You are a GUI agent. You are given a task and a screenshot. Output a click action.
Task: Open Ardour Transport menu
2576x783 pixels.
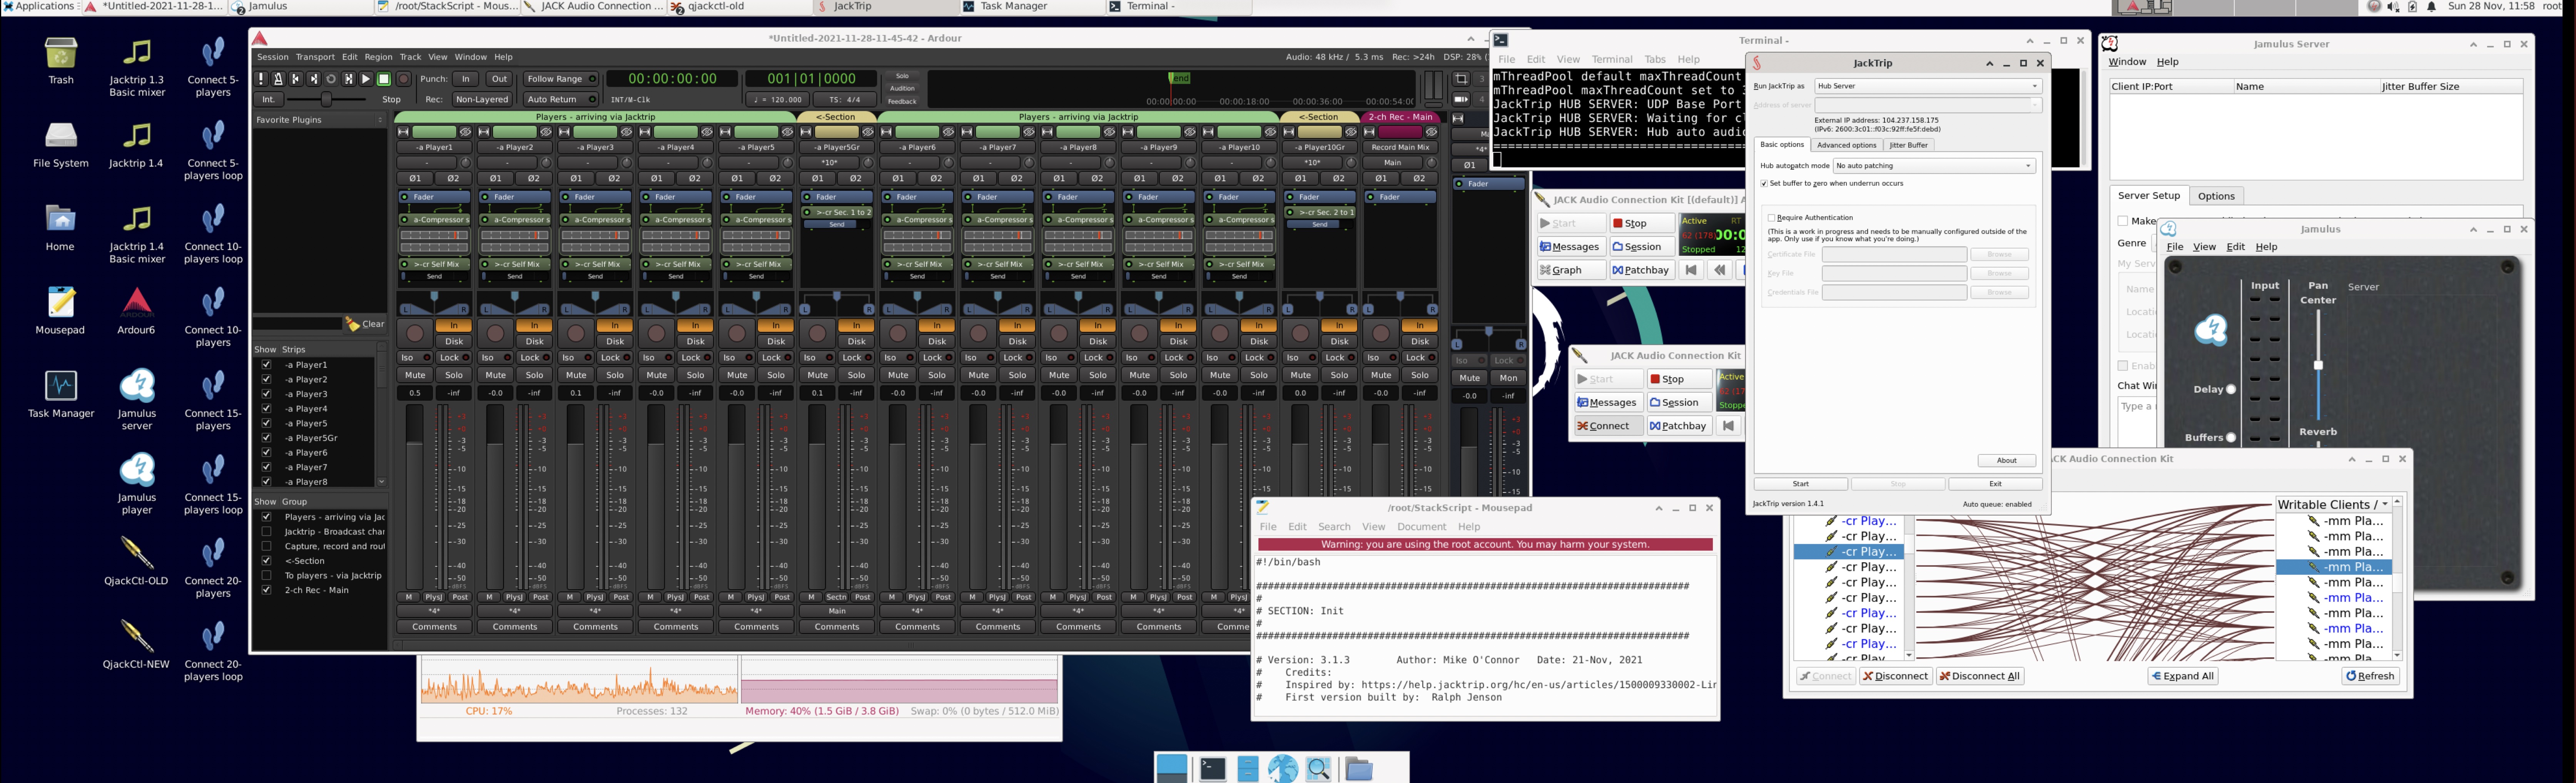[315, 57]
